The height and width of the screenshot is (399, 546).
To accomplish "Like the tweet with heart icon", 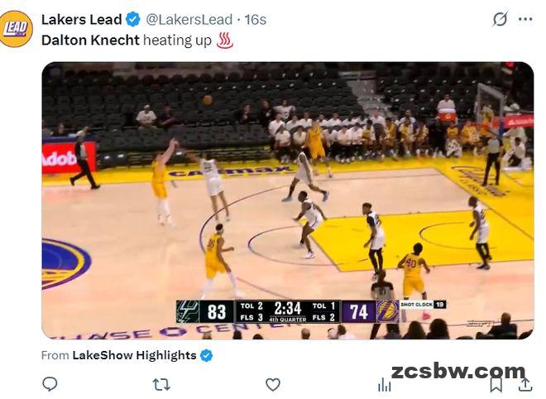I will [x=273, y=384].
